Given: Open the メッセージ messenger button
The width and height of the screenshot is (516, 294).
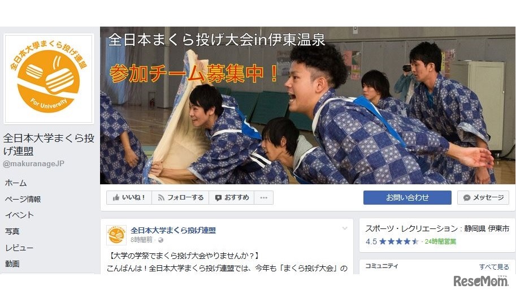Looking at the screenshot, I should (483, 197).
